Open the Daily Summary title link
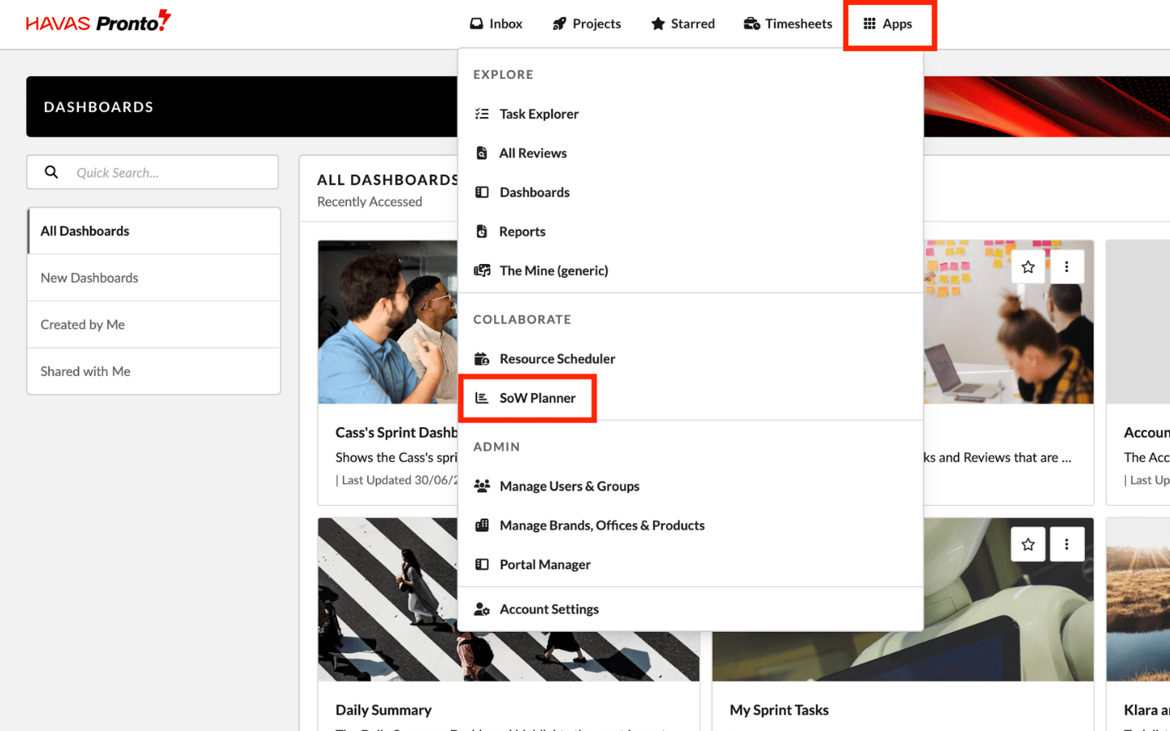Screen dimensions: 1170x731 (x=383, y=710)
